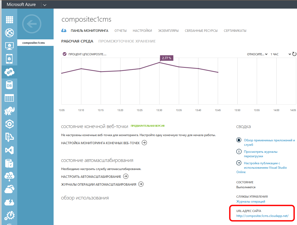The width and height of the screenshot is (297, 225).
Task: Open Cache cylinder icon in sidebar
Action: coord(9,163)
